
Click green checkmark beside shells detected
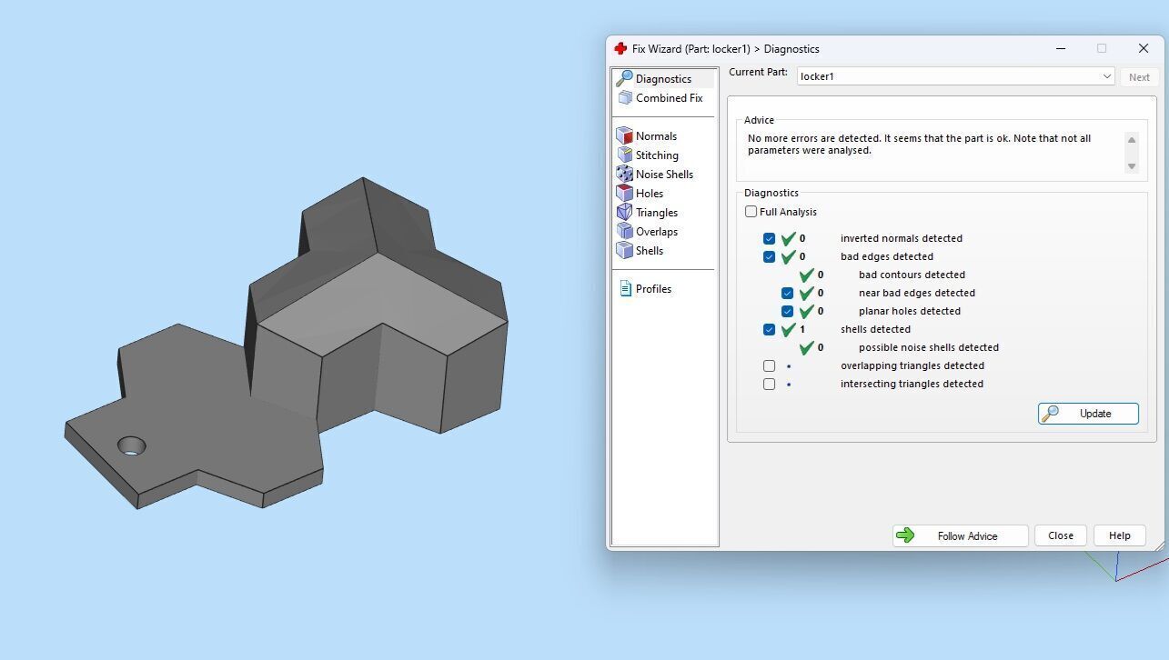click(789, 329)
